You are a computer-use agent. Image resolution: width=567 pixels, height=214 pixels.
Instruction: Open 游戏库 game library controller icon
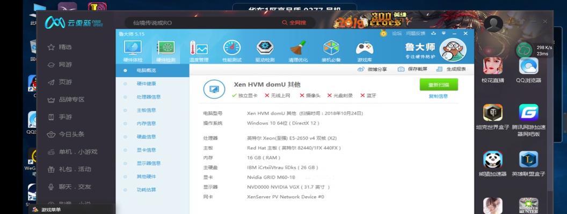(x=365, y=51)
